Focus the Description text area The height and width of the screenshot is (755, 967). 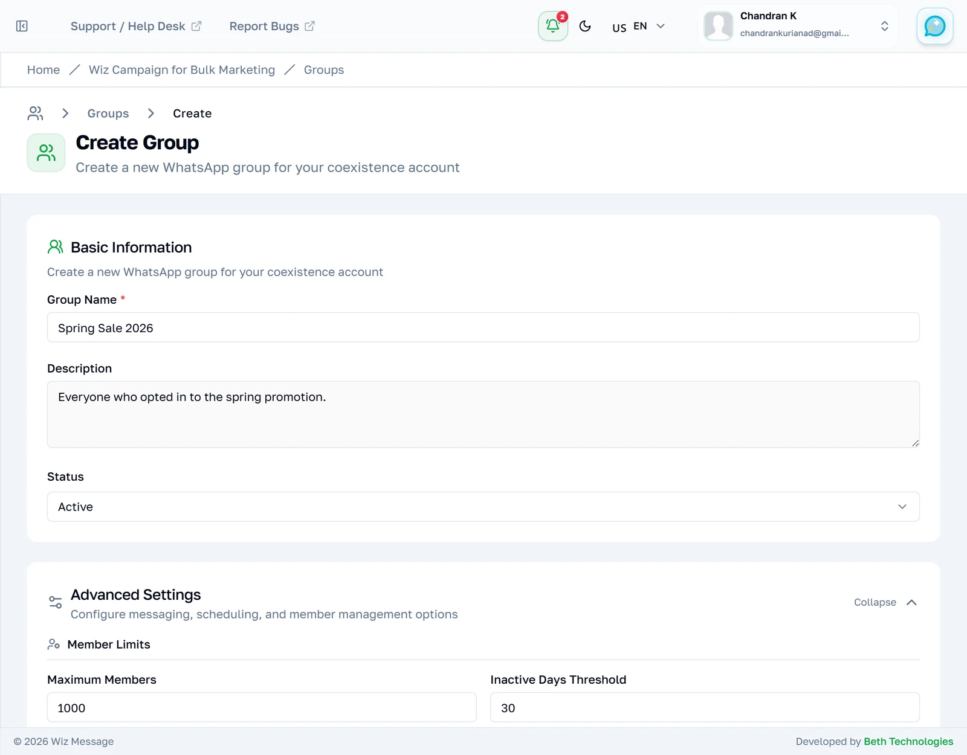(x=483, y=414)
